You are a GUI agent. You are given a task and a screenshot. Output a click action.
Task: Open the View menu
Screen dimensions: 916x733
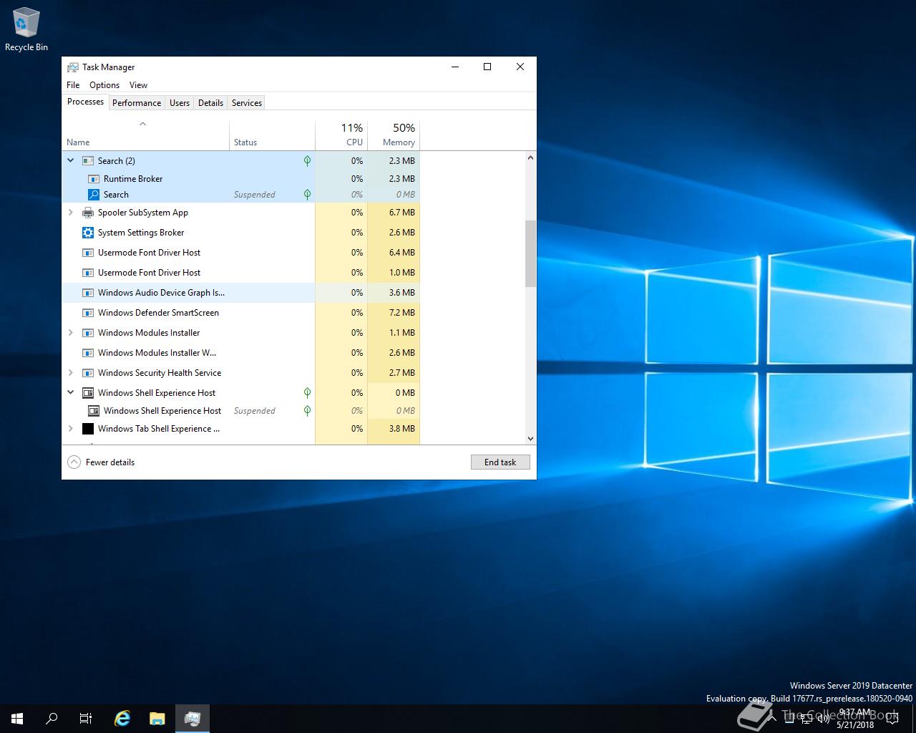click(x=138, y=85)
